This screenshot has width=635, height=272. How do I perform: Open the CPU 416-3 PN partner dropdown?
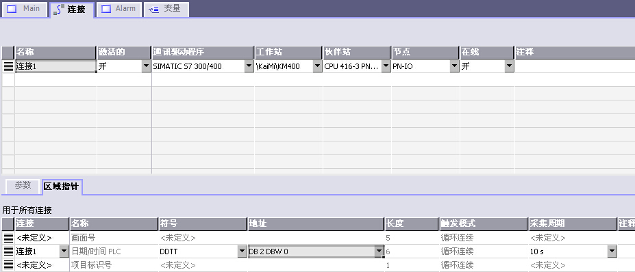pyautogui.click(x=386, y=66)
